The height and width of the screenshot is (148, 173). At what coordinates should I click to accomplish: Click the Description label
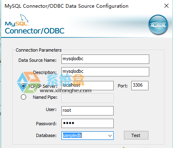tap(45, 72)
